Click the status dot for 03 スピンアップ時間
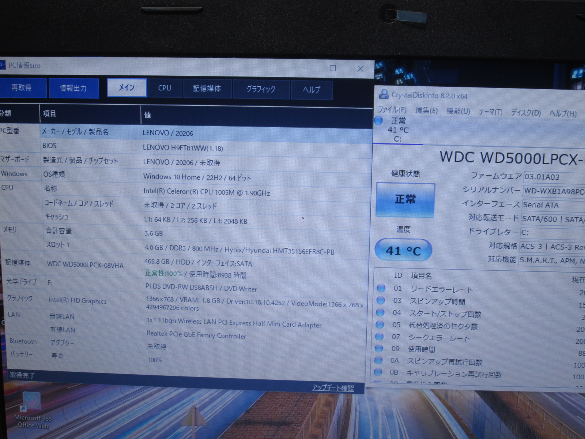Screen dimensions: 585x439 [x=381, y=300]
